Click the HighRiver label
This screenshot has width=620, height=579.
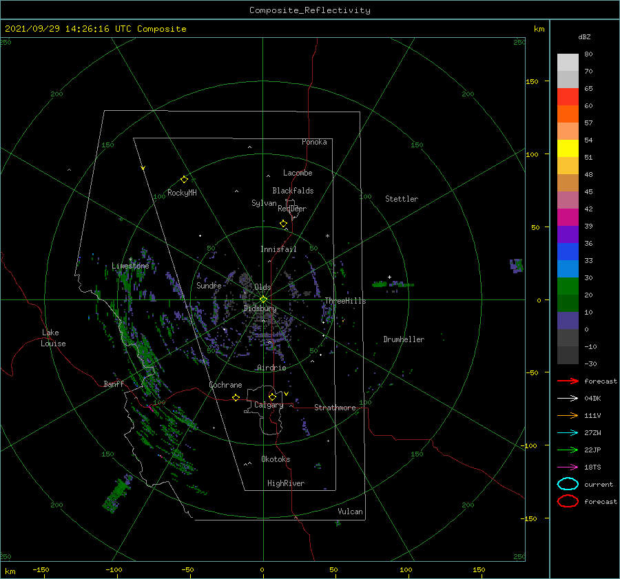286,483
